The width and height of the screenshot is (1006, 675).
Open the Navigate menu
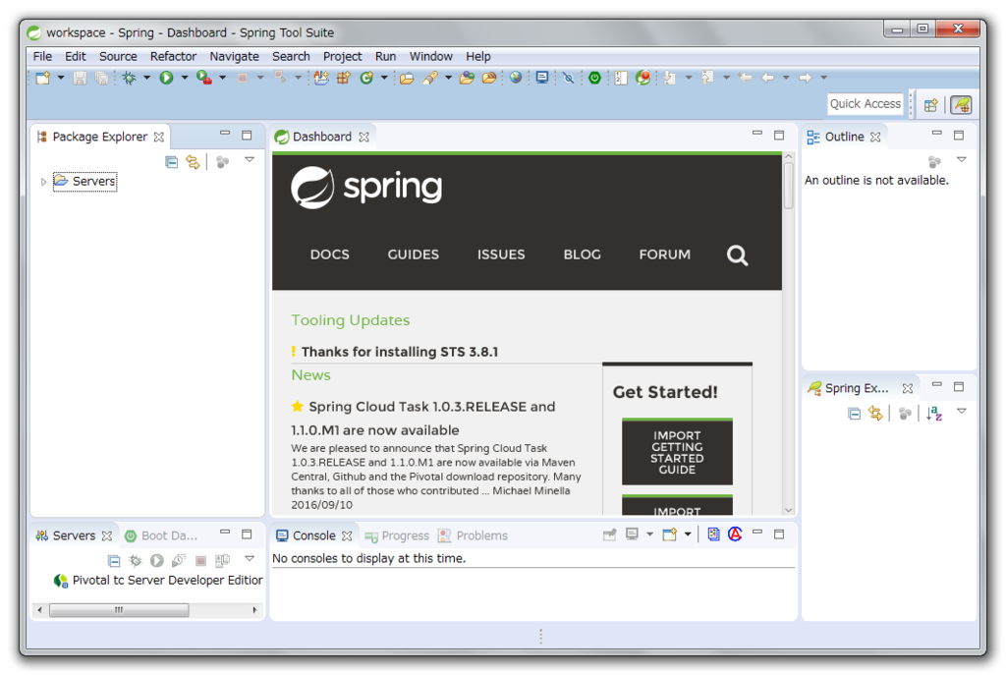click(x=234, y=56)
